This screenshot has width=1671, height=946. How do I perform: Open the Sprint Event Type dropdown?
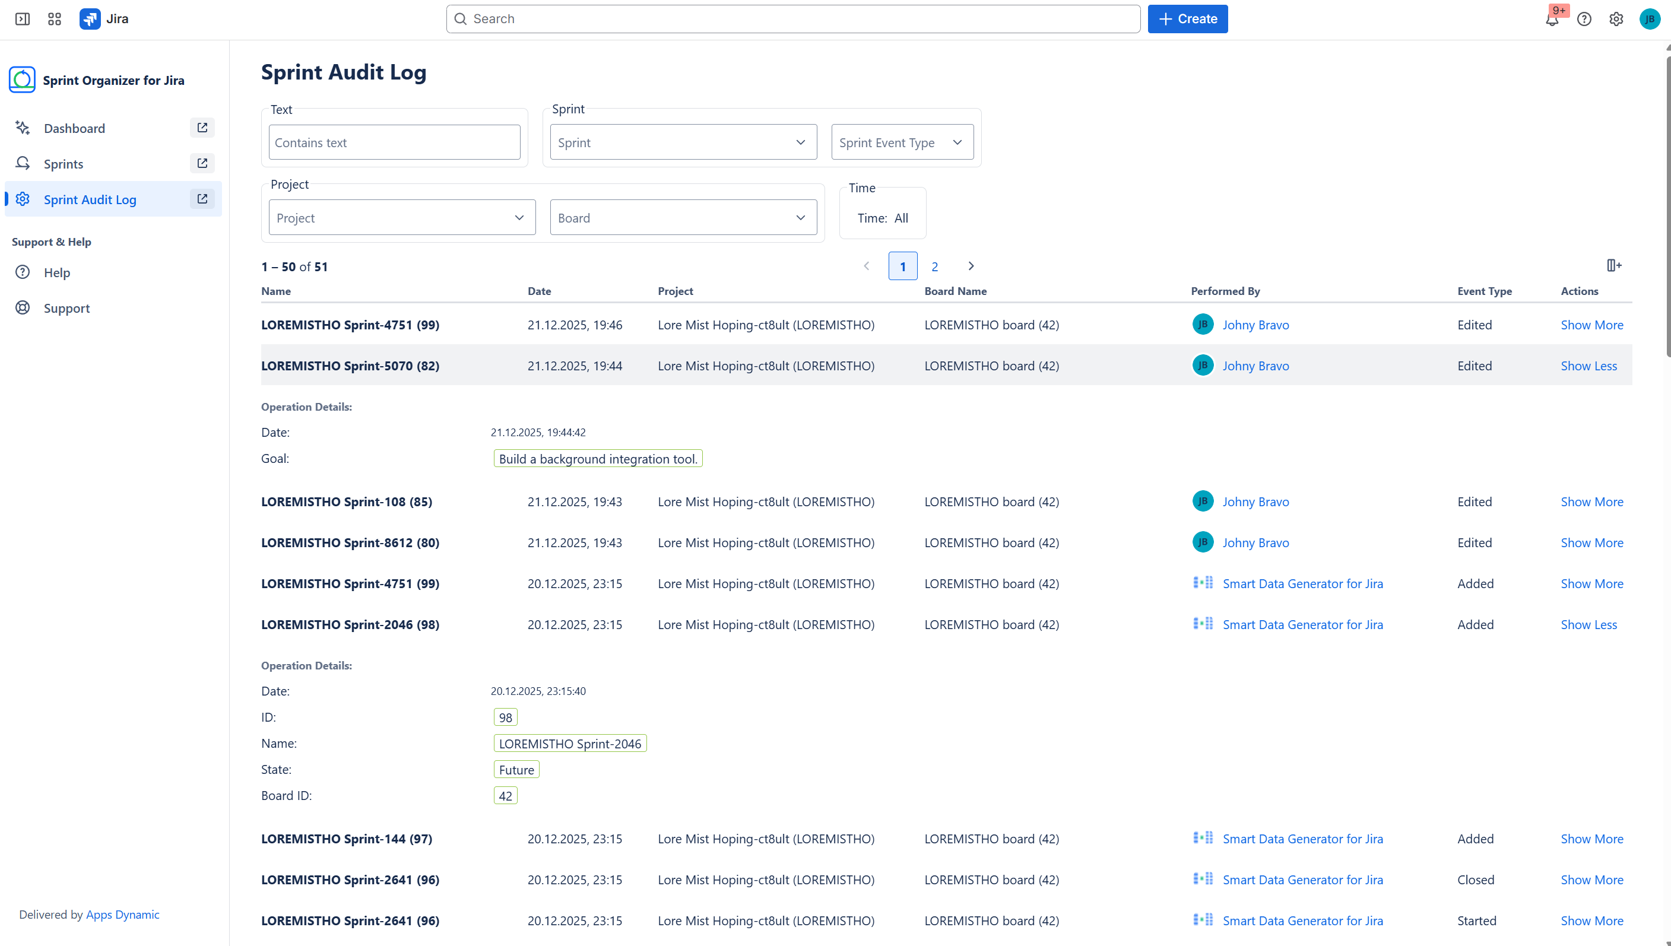click(902, 142)
